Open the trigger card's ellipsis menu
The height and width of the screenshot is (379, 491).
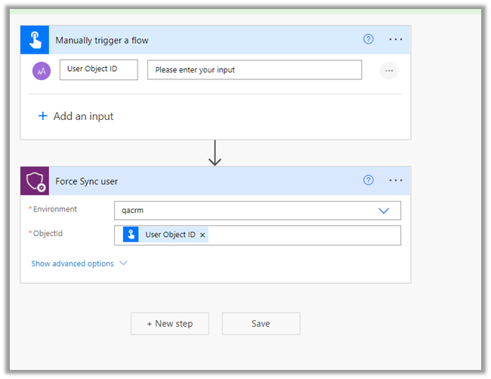[x=396, y=39]
